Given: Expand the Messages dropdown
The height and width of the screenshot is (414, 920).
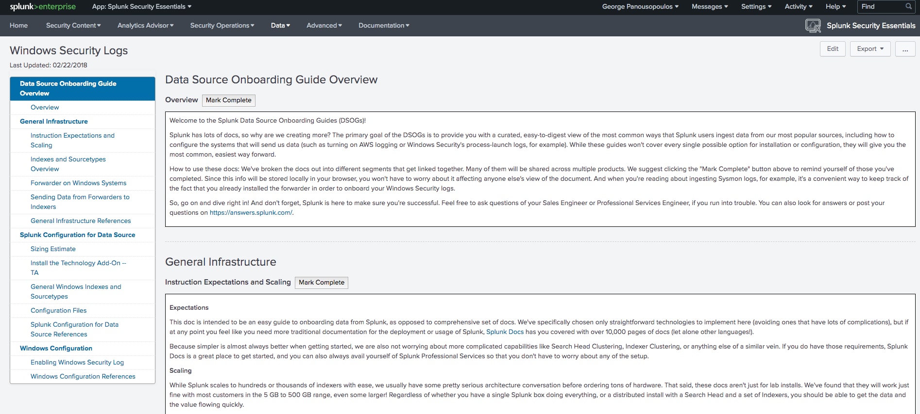Looking at the screenshot, I should [710, 7].
